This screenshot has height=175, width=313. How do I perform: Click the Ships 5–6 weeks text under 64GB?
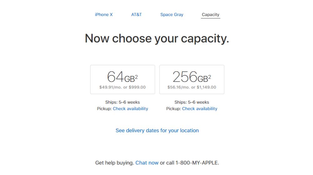[122, 102]
